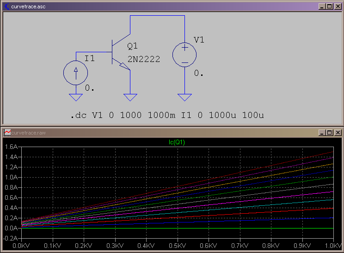Click the 1.0A vertical axis label
This screenshot has width=344, height=253.
pos(11,177)
